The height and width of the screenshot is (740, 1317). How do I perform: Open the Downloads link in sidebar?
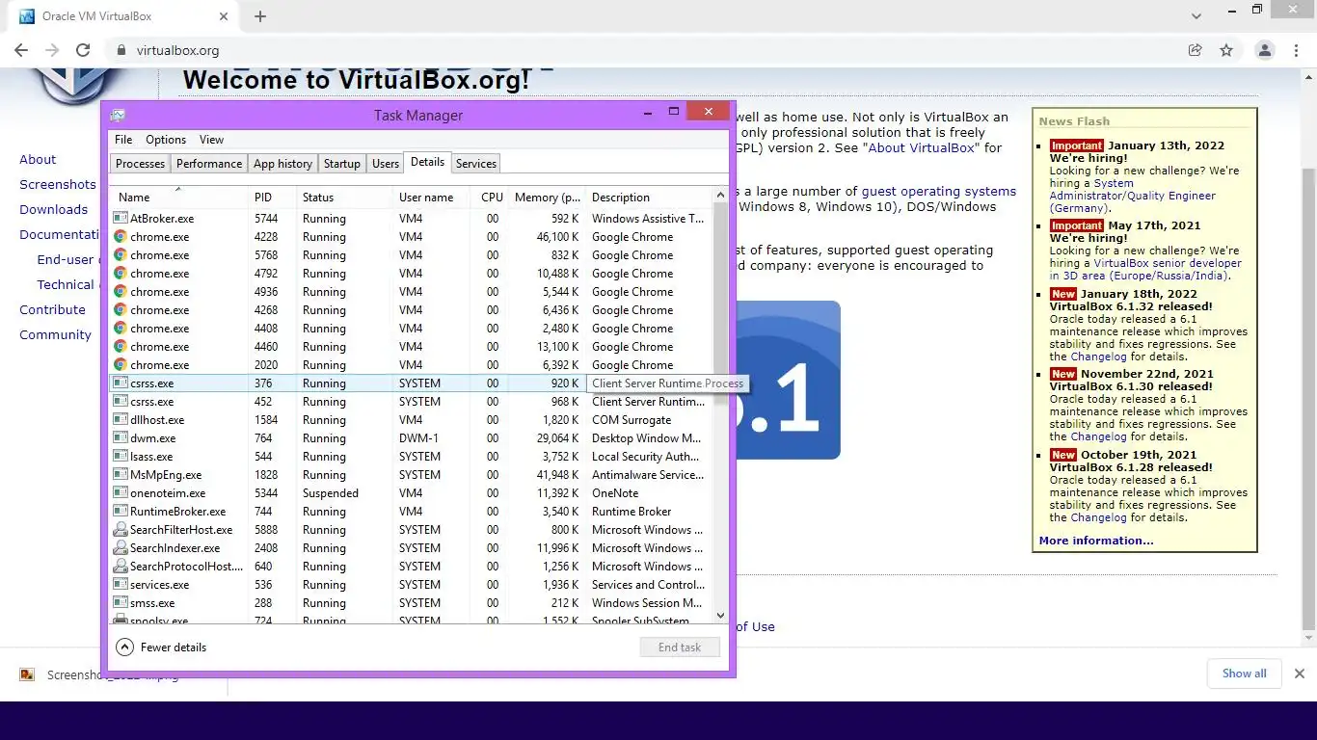click(54, 210)
